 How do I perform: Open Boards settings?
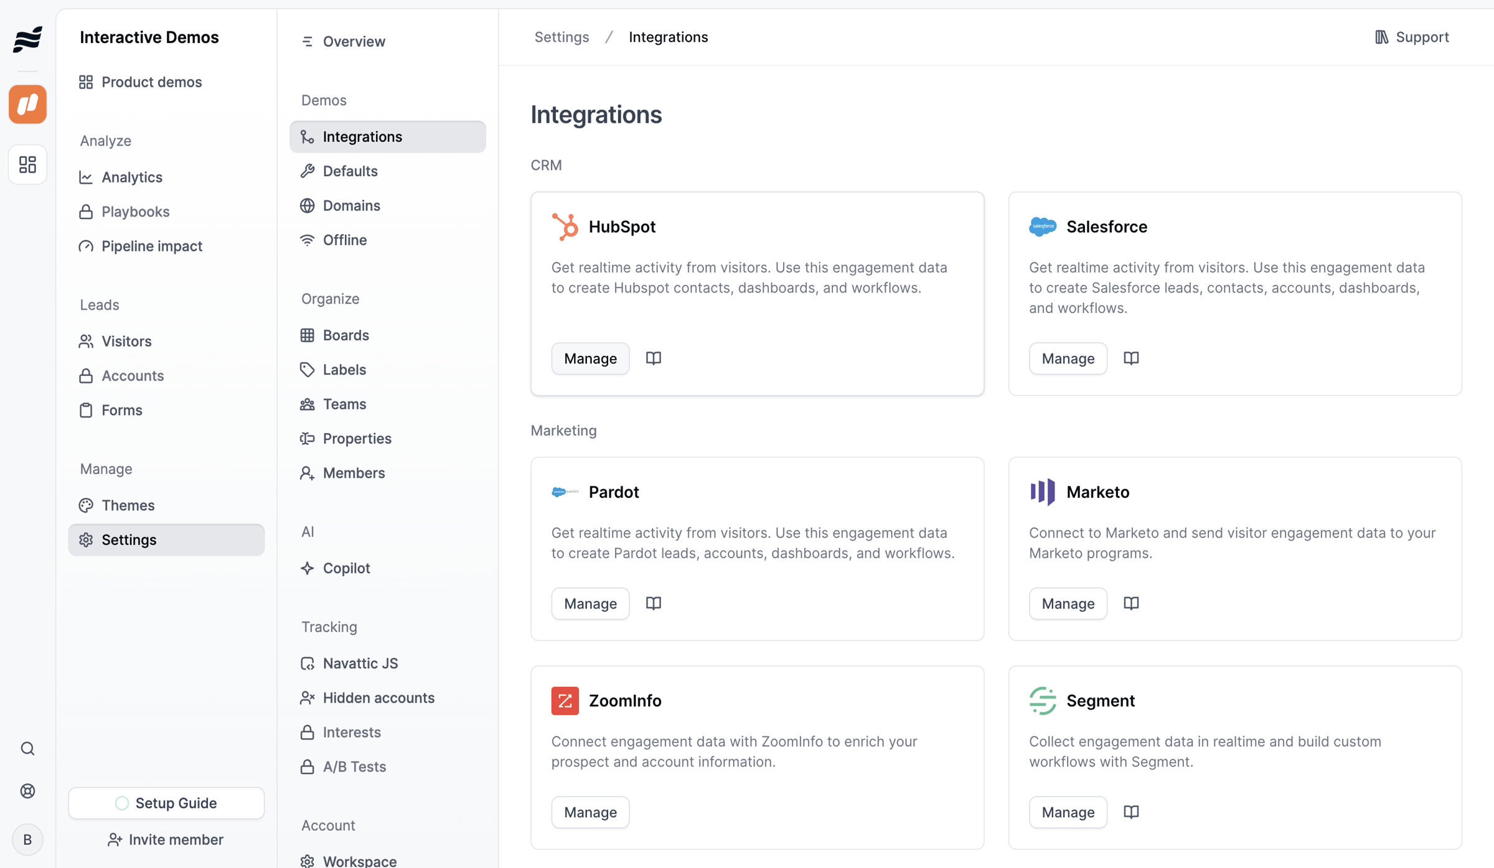tap(387, 335)
